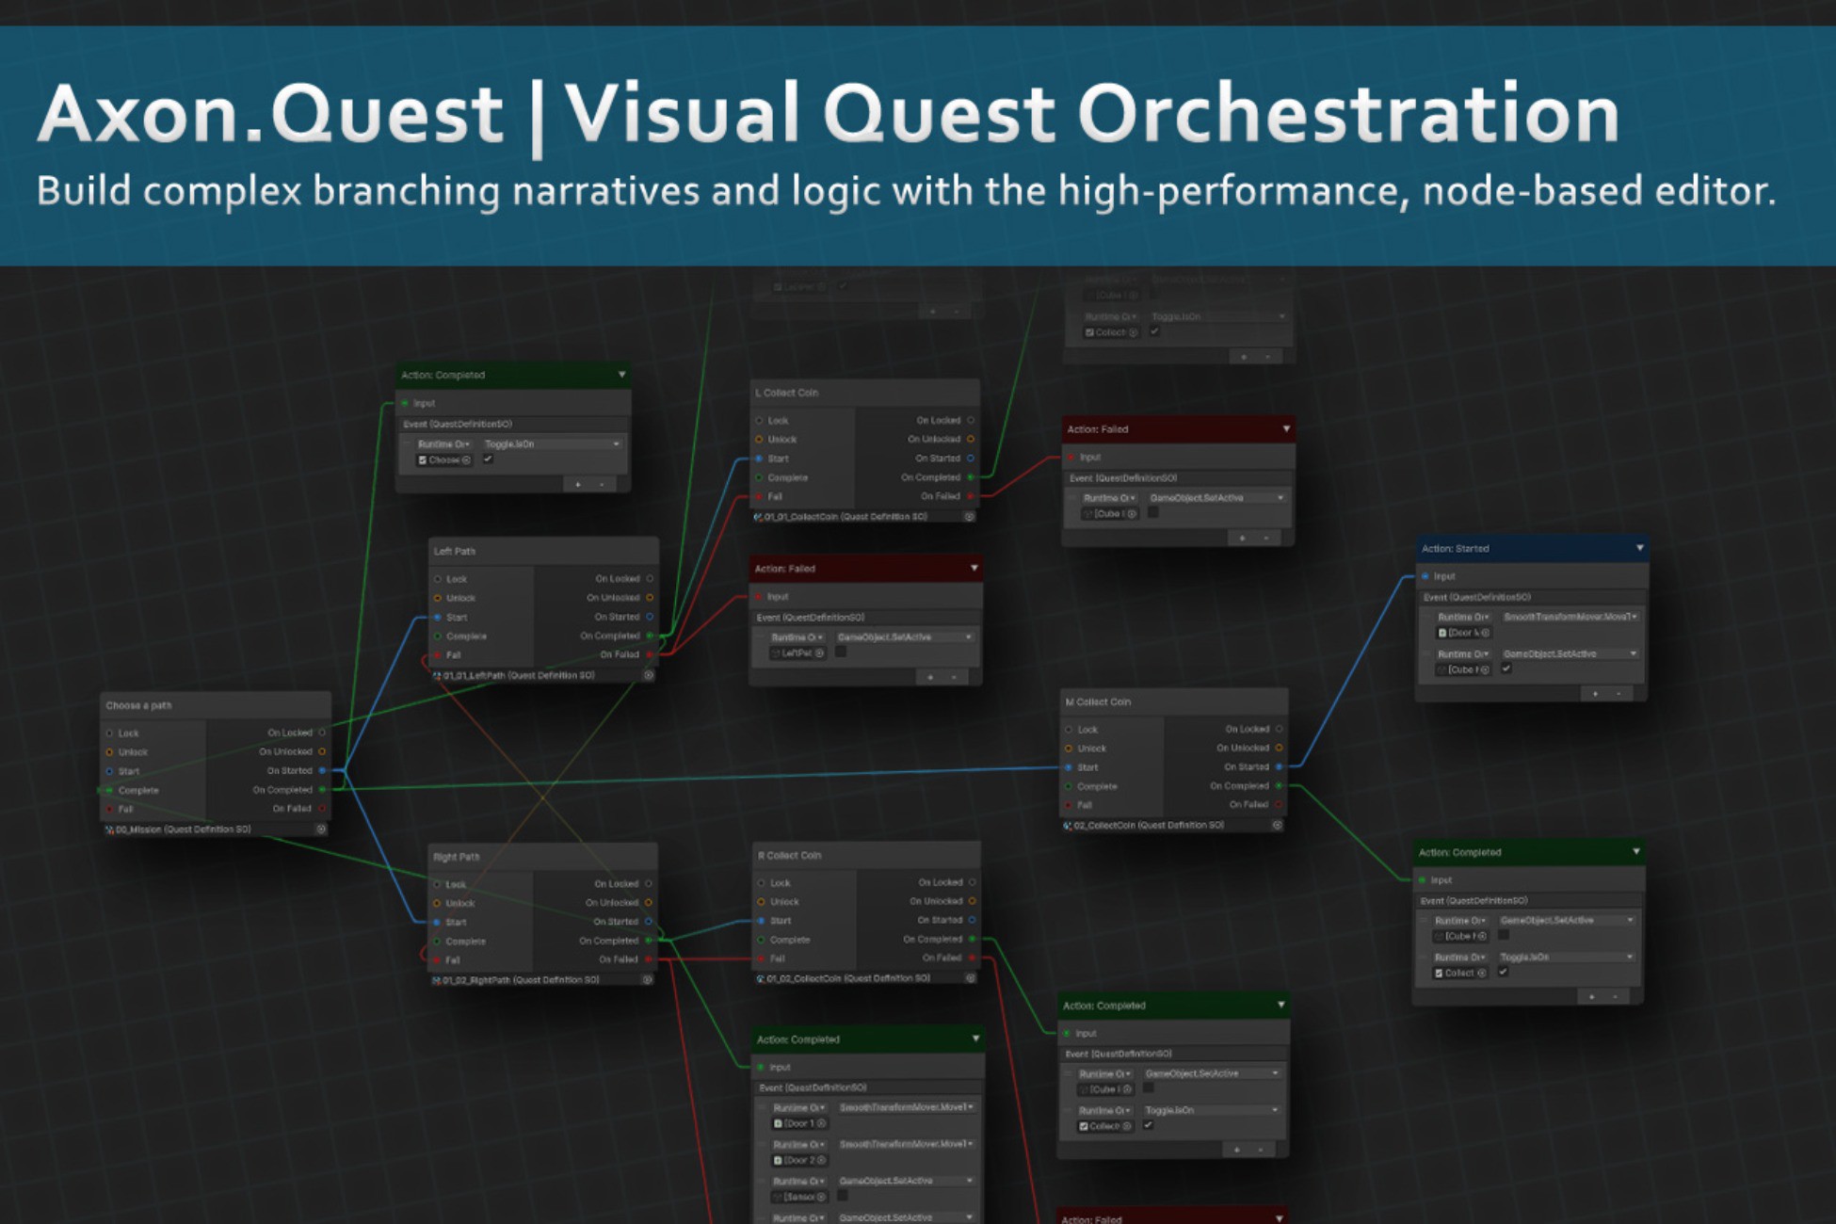1836x1224 pixels.
Task: Toggle SetActive checkbox in Action: Started node
Action: click(x=1506, y=669)
